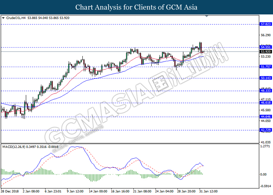Click the MACD values 0.3497 0.3516 -0.0018 text
This screenshot has width=273, height=195.
pyautogui.click(x=42, y=147)
